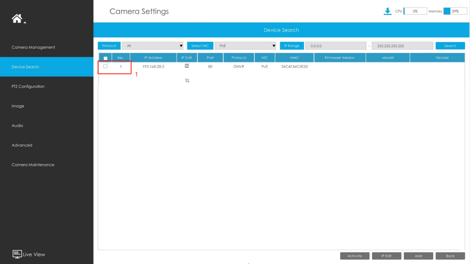Go to Camera Management in sidebar
Viewport: 470px width, 264px height.
(33, 47)
